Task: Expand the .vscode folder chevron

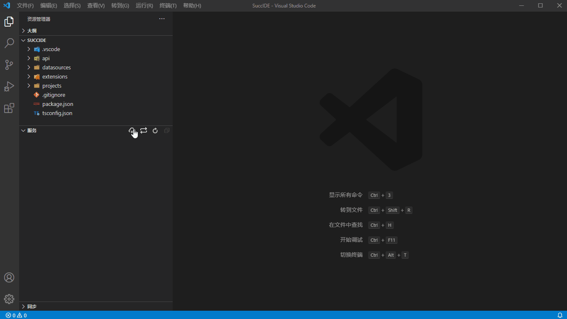Action: 29,49
